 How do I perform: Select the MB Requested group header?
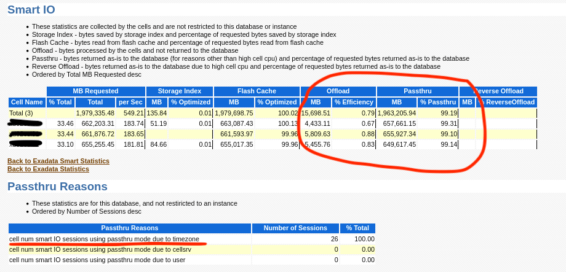[95, 91]
